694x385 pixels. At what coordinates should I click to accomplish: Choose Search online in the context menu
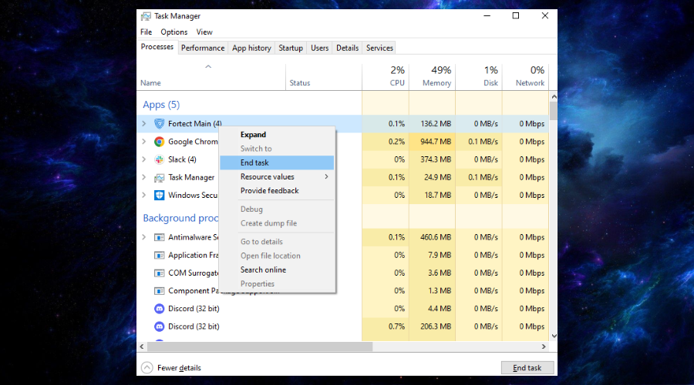(x=277, y=269)
